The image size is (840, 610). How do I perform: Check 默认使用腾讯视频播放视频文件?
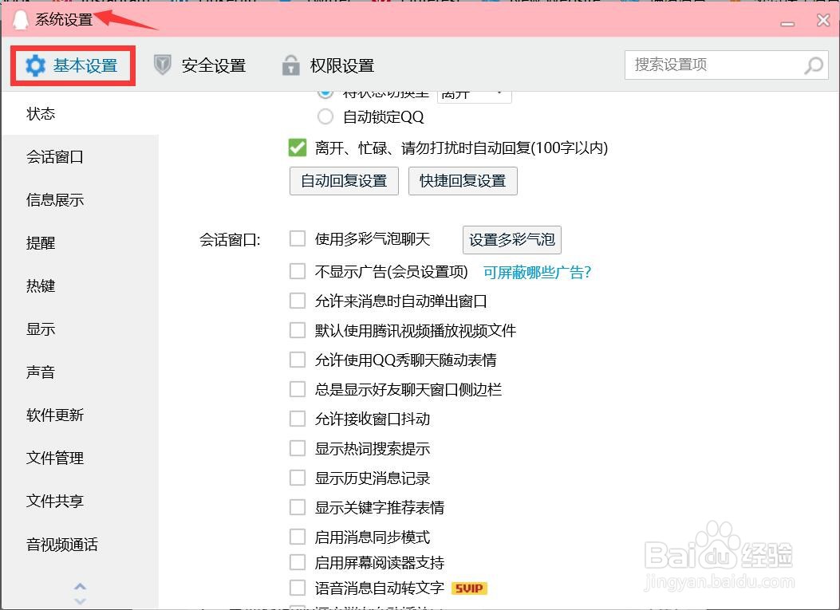(298, 330)
